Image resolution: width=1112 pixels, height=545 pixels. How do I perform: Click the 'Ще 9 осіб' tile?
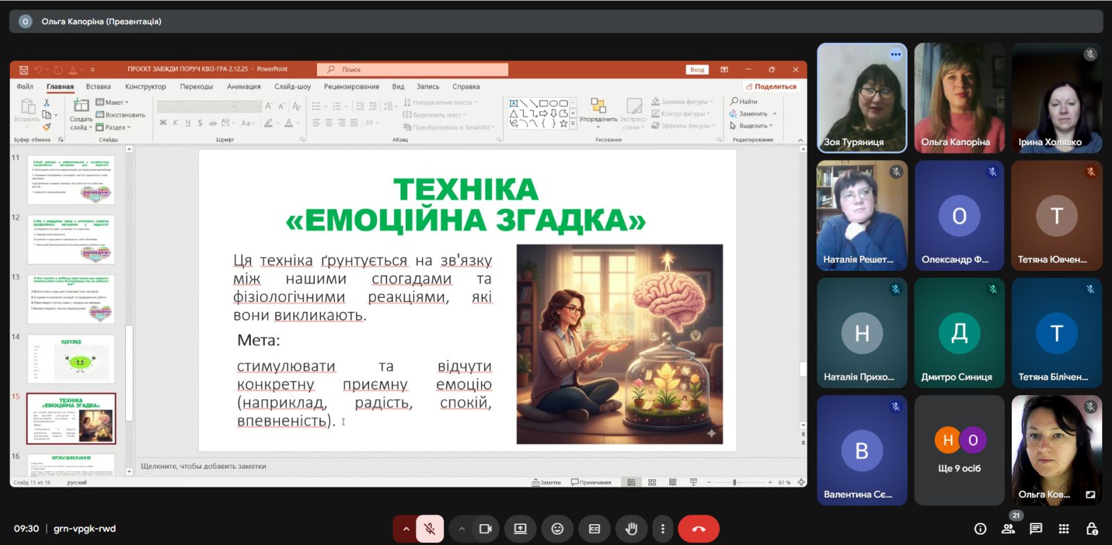click(x=959, y=450)
